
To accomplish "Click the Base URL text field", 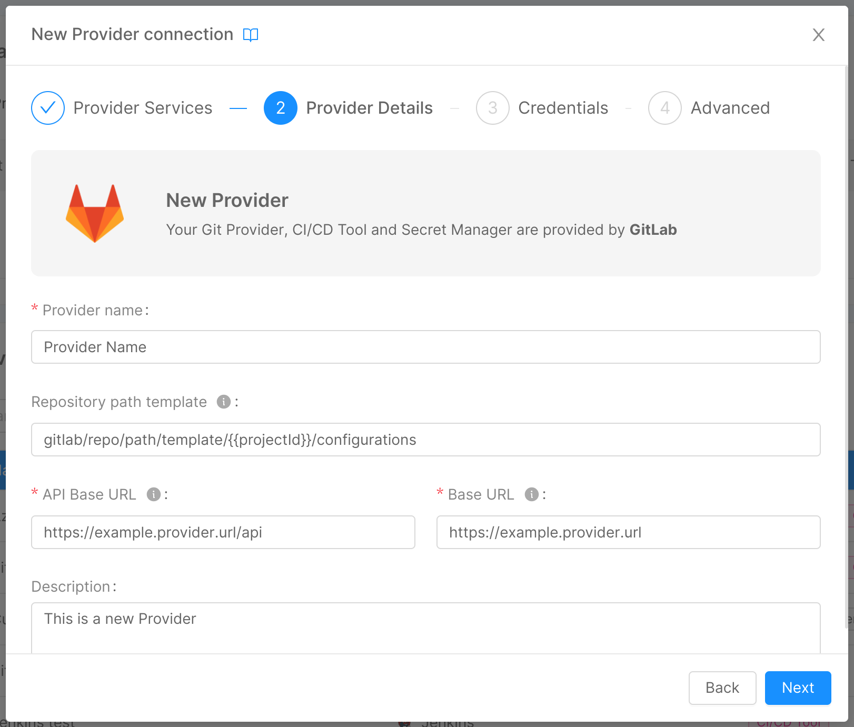I will [x=628, y=532].
